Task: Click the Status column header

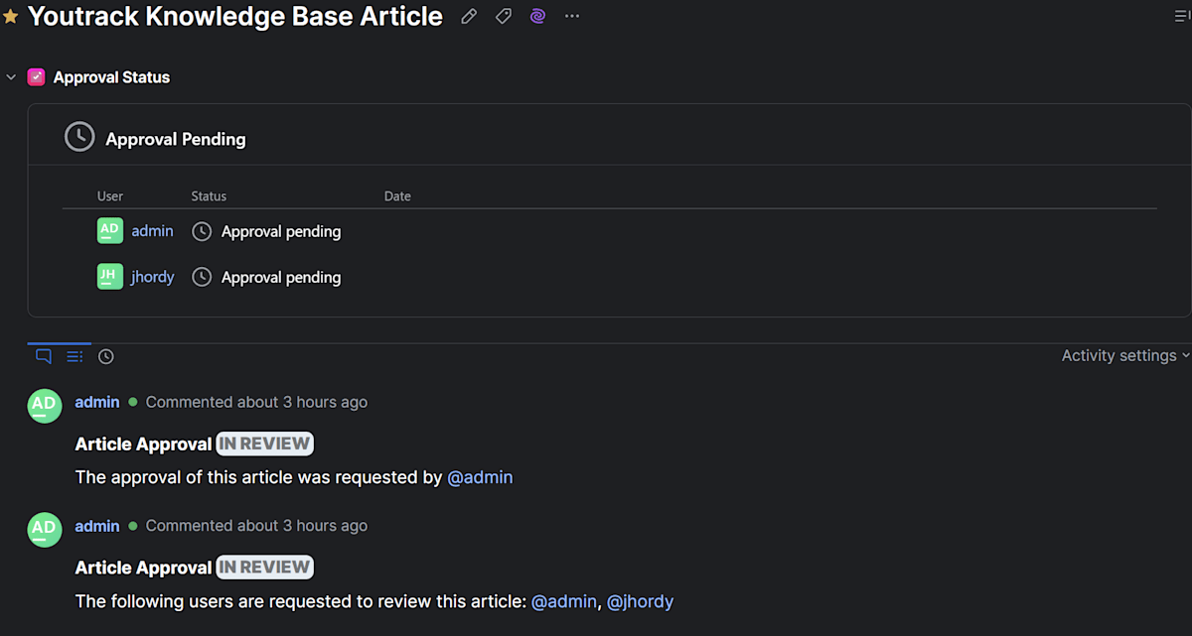Action: [209, 196]
